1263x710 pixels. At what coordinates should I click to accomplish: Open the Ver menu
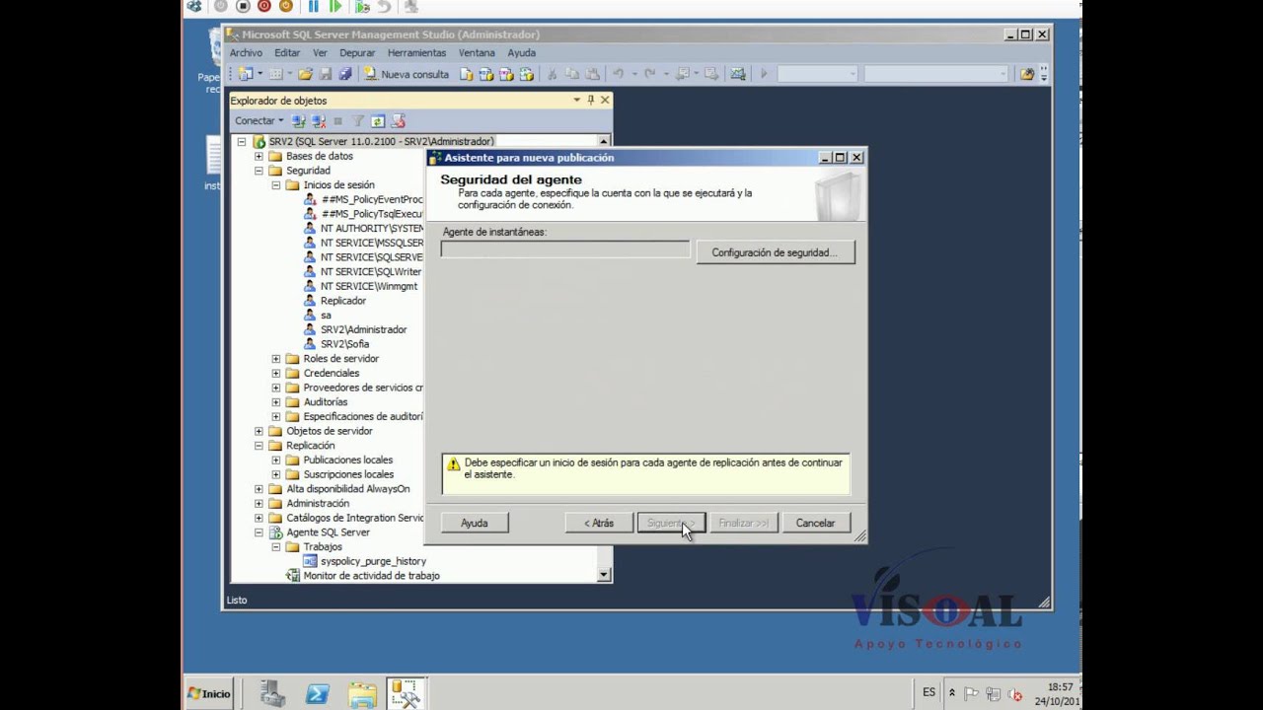coord(320,53)
